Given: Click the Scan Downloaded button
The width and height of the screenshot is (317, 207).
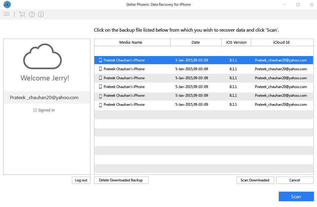Looking at the screenshot, I should click(x=255, y=180).
